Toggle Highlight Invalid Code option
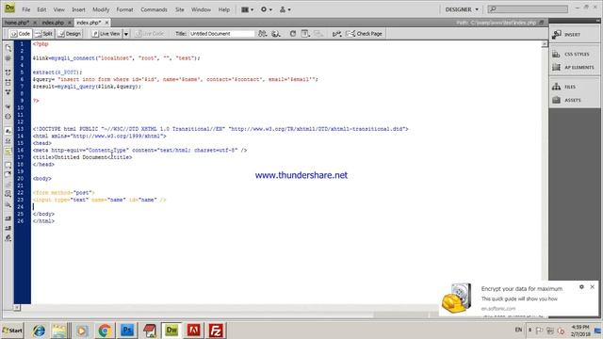 [8, 141]
